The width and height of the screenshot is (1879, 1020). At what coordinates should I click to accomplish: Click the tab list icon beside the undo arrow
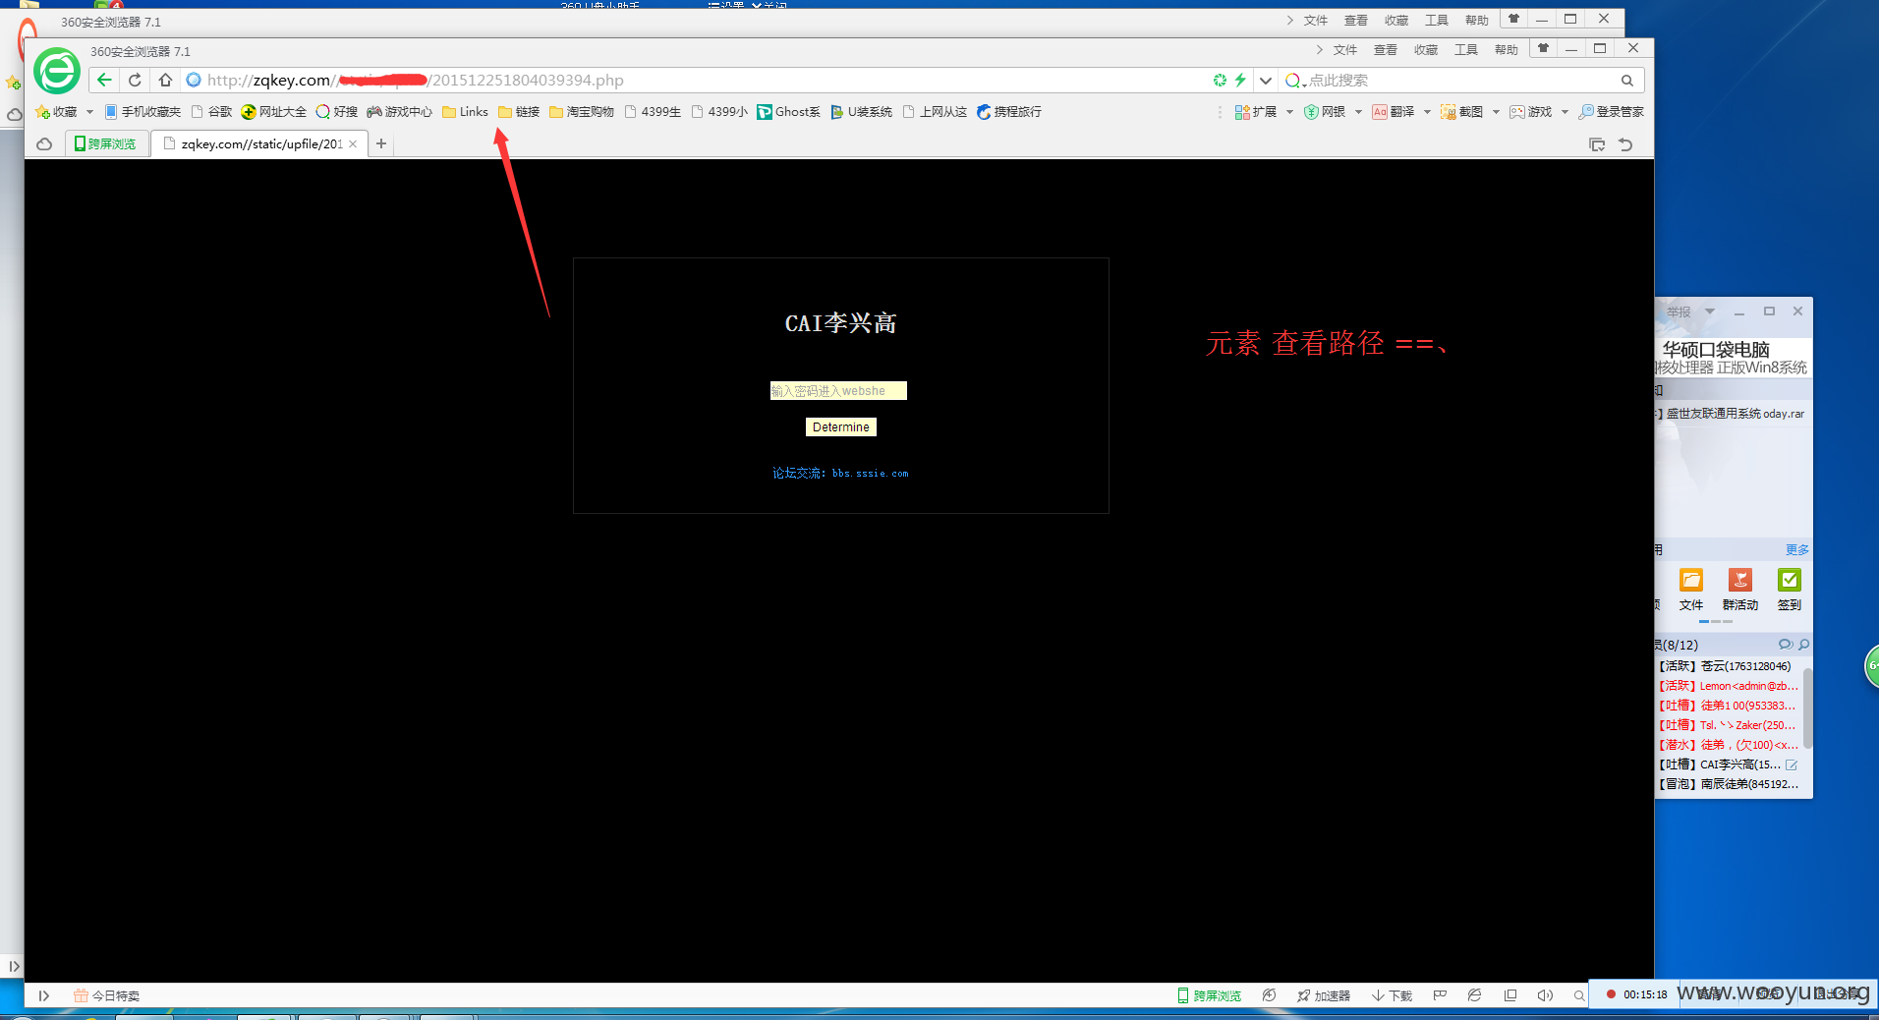[1597, 144]
